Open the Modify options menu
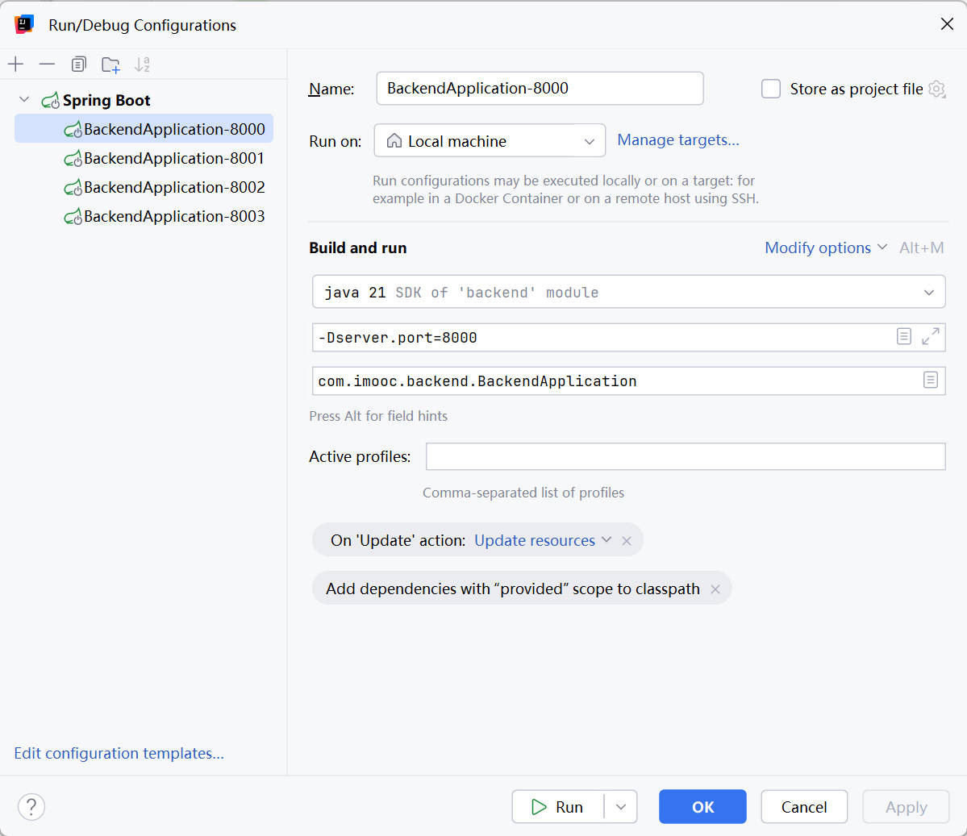Image resolution: width=967 pixels, height=836 pixels. [825, 247]
